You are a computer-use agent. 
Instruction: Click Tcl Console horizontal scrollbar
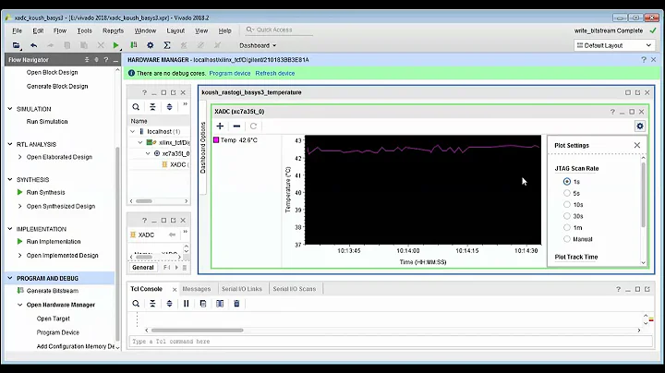(198, 331)
